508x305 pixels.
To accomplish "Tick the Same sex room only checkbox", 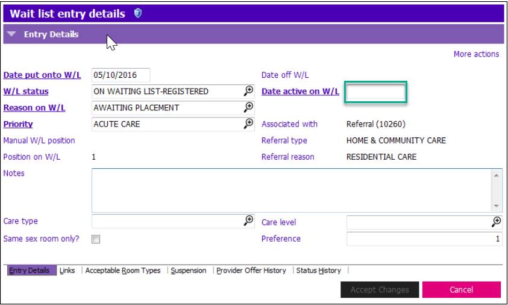I will click(x=96, y=239).
